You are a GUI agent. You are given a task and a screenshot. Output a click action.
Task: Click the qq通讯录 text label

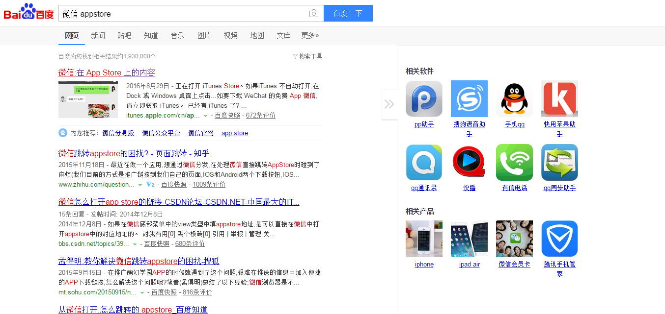tap(424, 188)
